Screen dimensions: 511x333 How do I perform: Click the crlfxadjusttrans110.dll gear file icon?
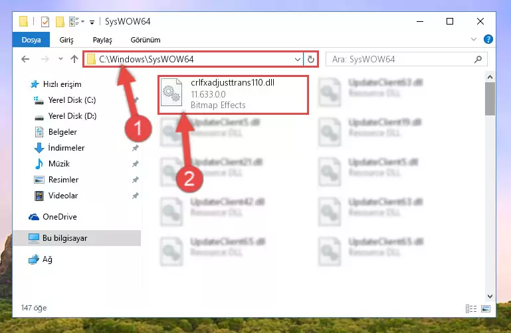(171, 92)
